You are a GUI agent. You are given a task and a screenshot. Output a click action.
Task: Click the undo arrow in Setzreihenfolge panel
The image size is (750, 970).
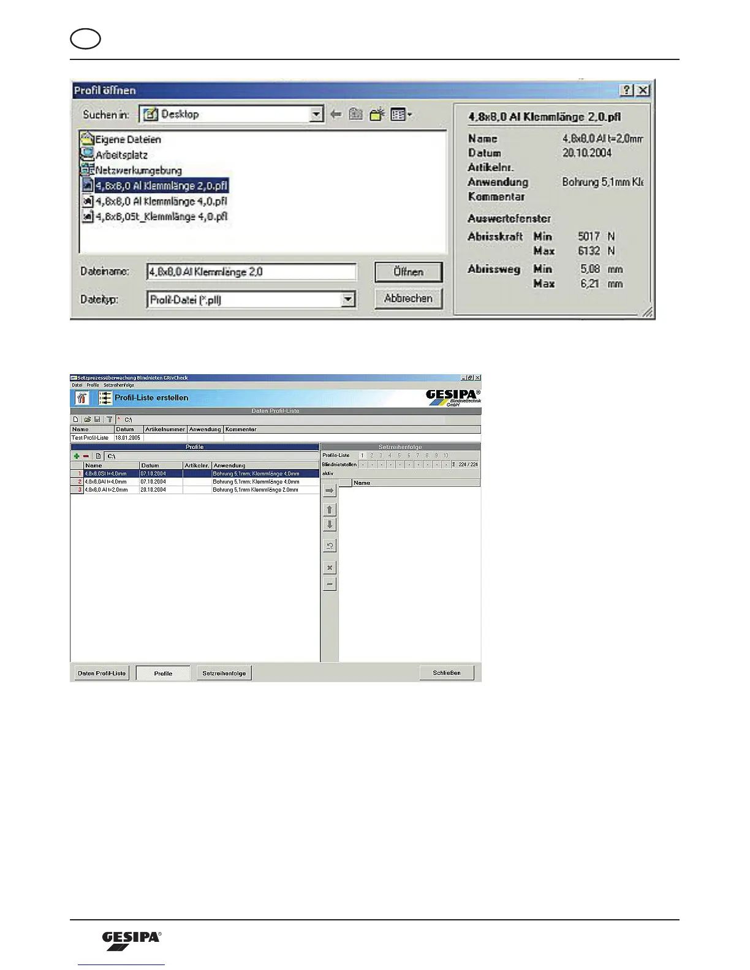click(330, 546)
